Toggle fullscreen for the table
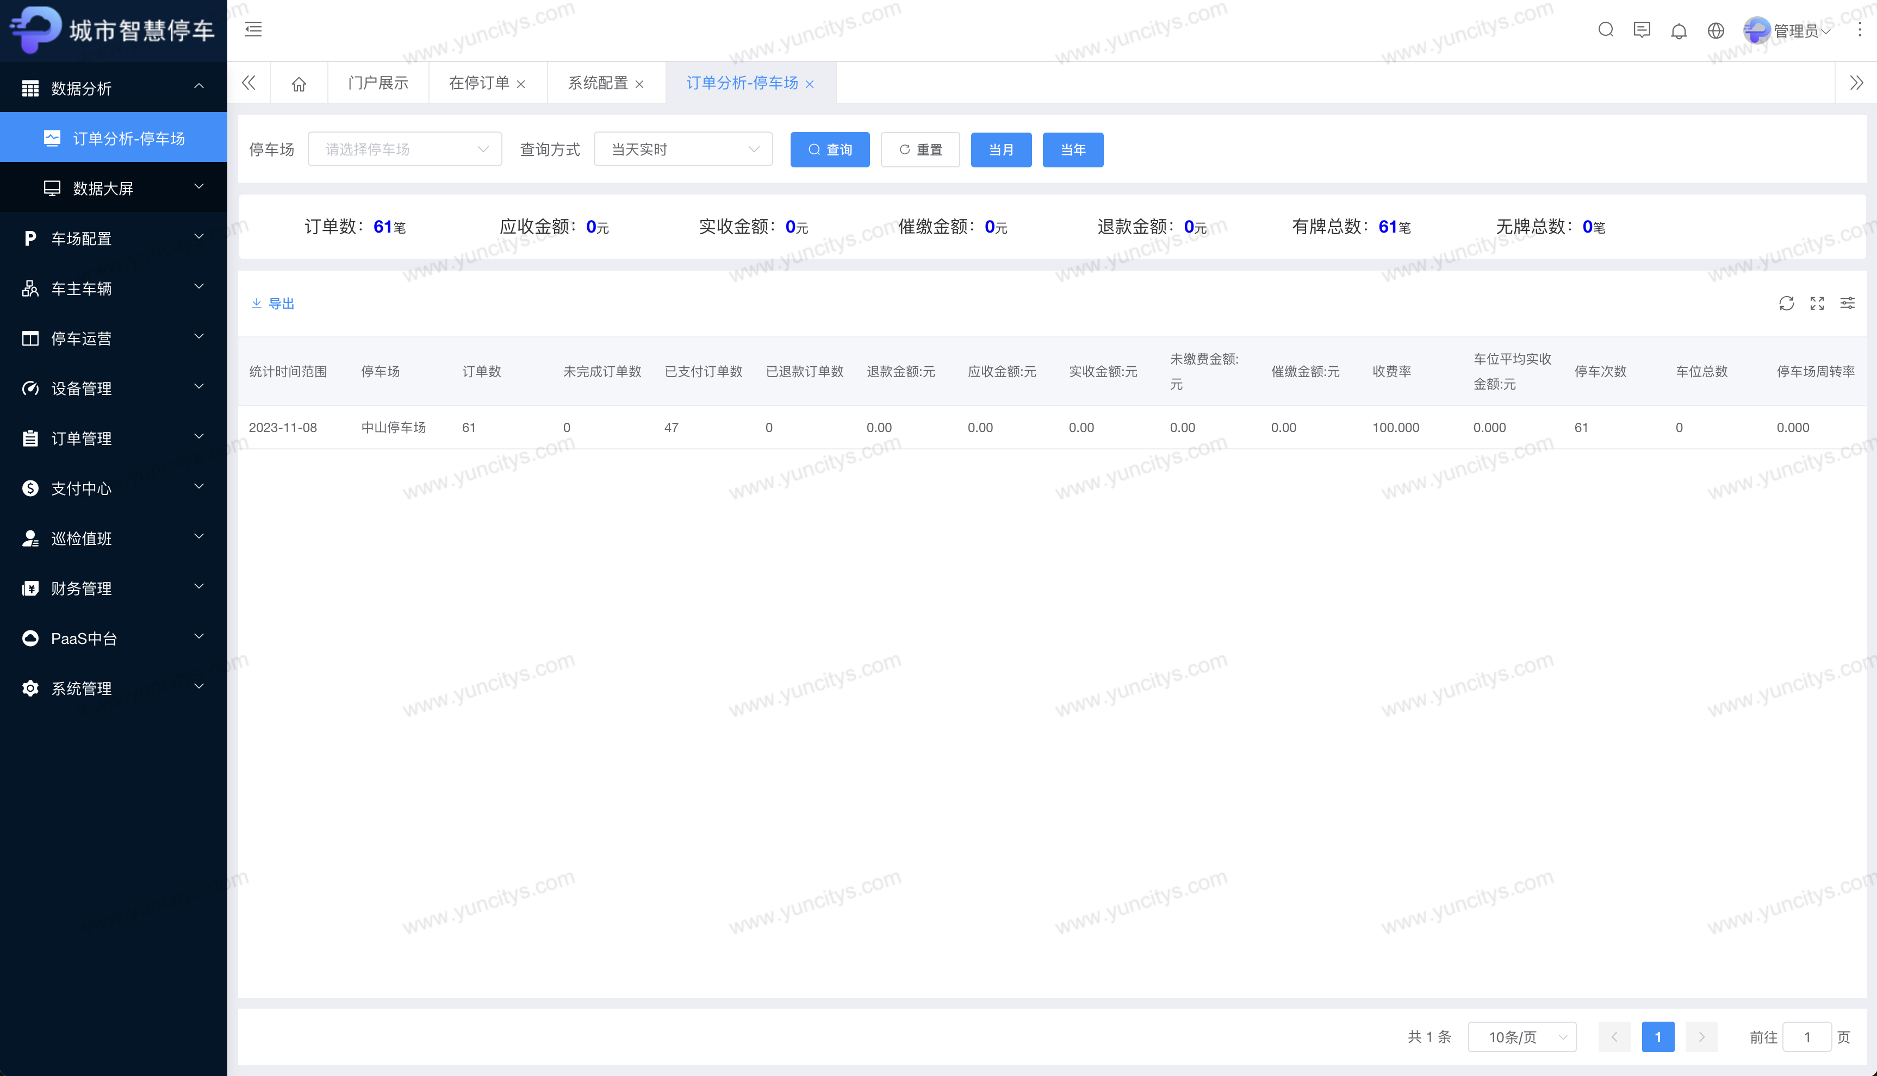This screenshot has width=1877, height=1076. click(x=1817, y=304)
